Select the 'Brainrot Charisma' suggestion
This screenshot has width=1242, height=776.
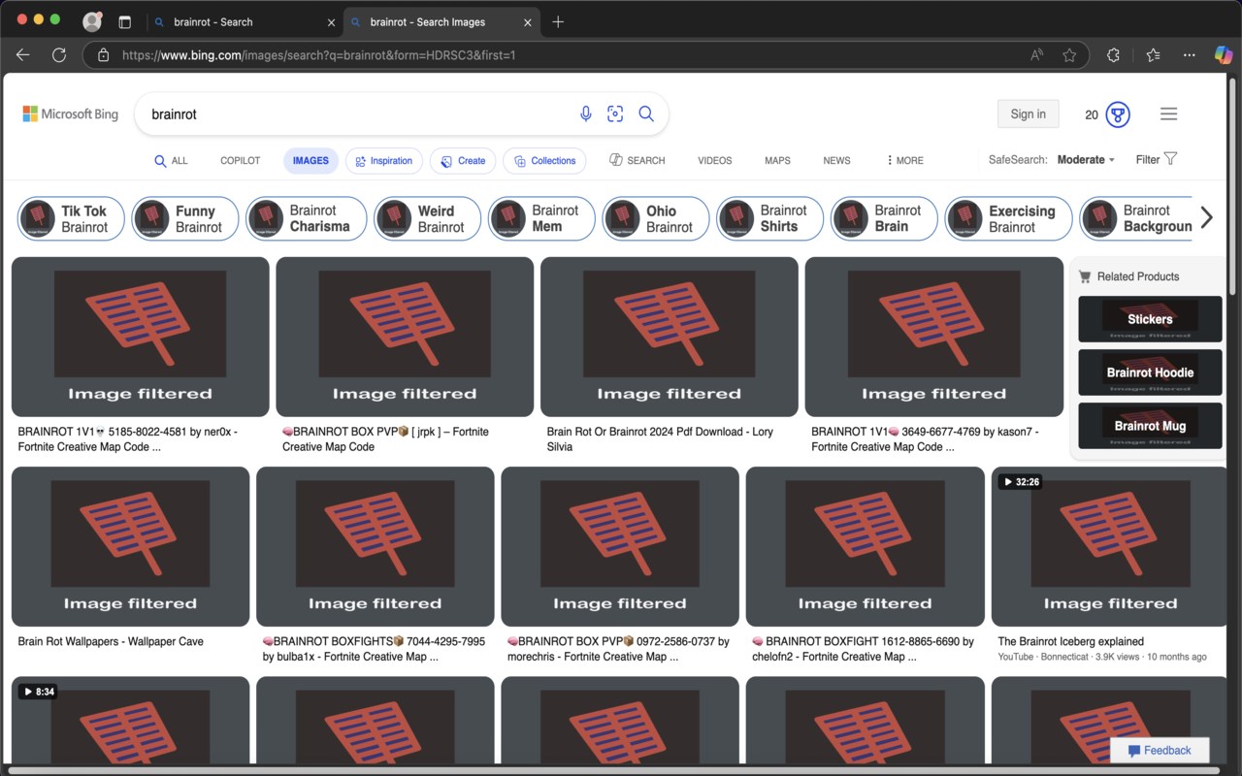click(x=307, y=218)
